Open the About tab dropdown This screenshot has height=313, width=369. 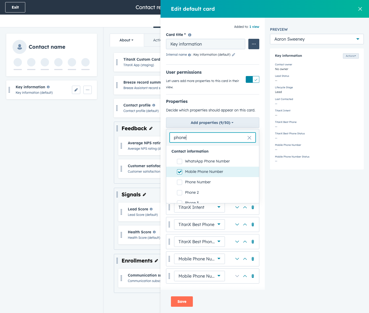(x=127, y=40)
